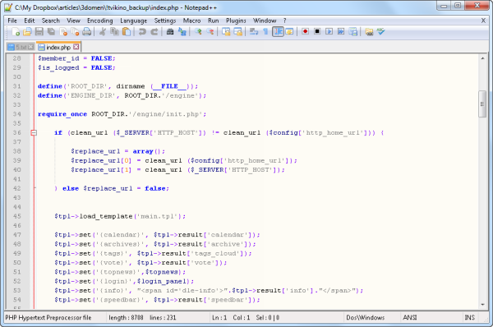Open the Encoding menu
This screenshot has width=493, height=327.
tap(100, 21)
